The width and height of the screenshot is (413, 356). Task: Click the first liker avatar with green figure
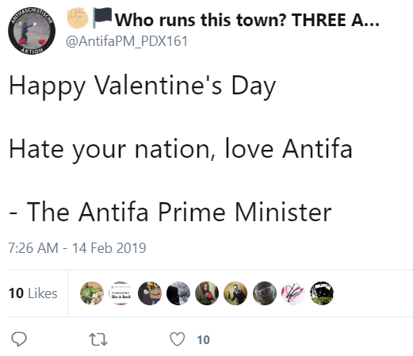point(92,293)
